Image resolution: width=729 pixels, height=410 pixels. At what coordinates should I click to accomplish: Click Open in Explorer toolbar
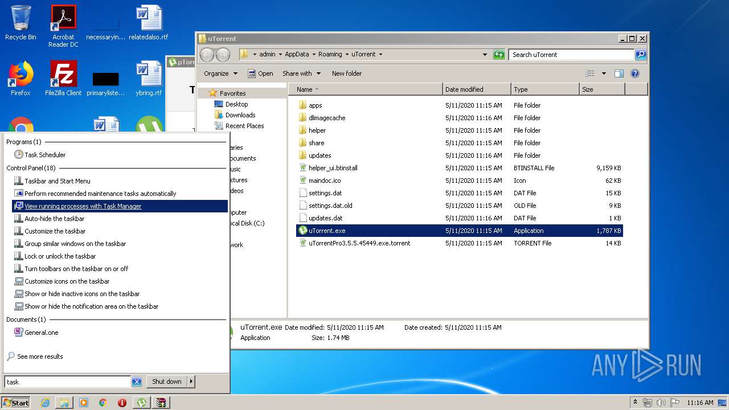[x=261, y=73]
